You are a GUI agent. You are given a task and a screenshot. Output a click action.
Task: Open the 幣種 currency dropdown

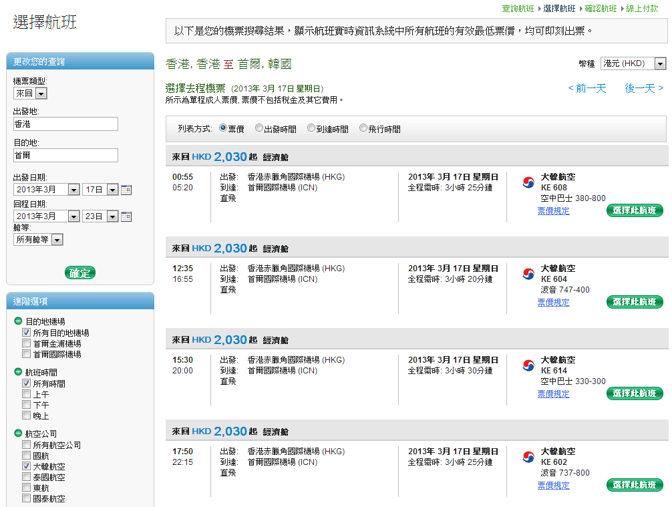633,63
